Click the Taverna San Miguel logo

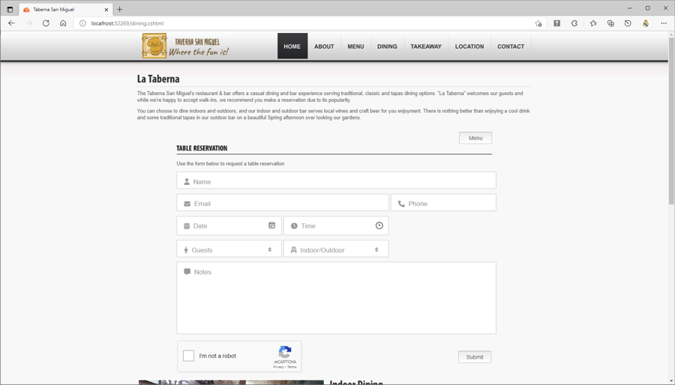185,46
